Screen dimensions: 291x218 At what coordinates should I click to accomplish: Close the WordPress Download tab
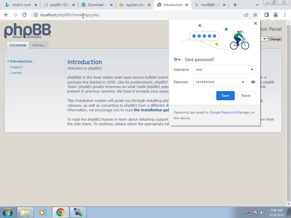click(111, 5)
